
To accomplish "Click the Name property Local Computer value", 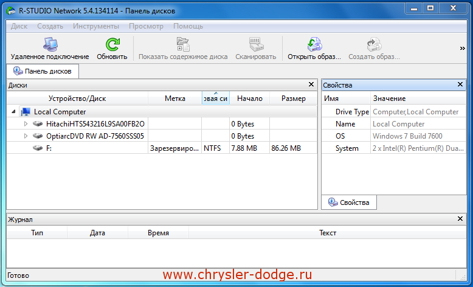I will click(x=398, y=124).
